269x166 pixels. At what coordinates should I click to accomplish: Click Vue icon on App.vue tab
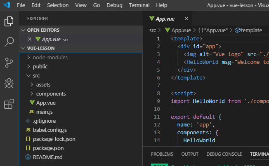152,19
